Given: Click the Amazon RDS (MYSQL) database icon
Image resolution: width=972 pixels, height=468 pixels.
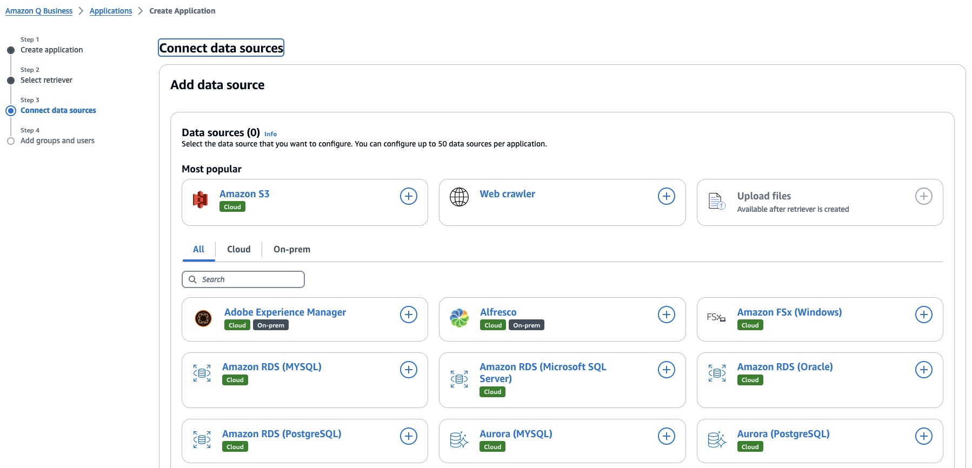Looking at the screenshot, I should click(202, 373).
